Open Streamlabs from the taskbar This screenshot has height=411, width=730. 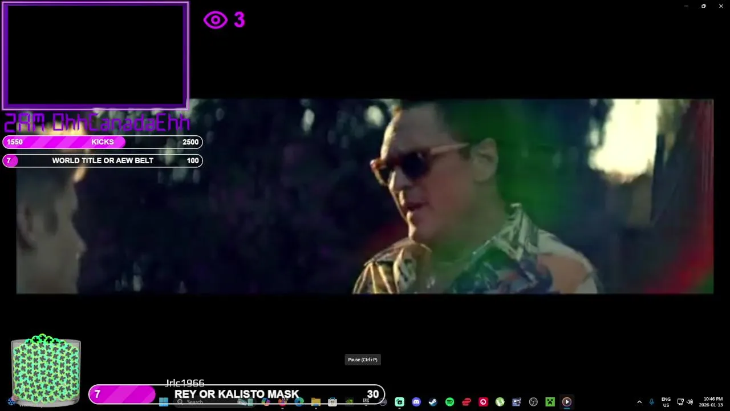point(400,402)
